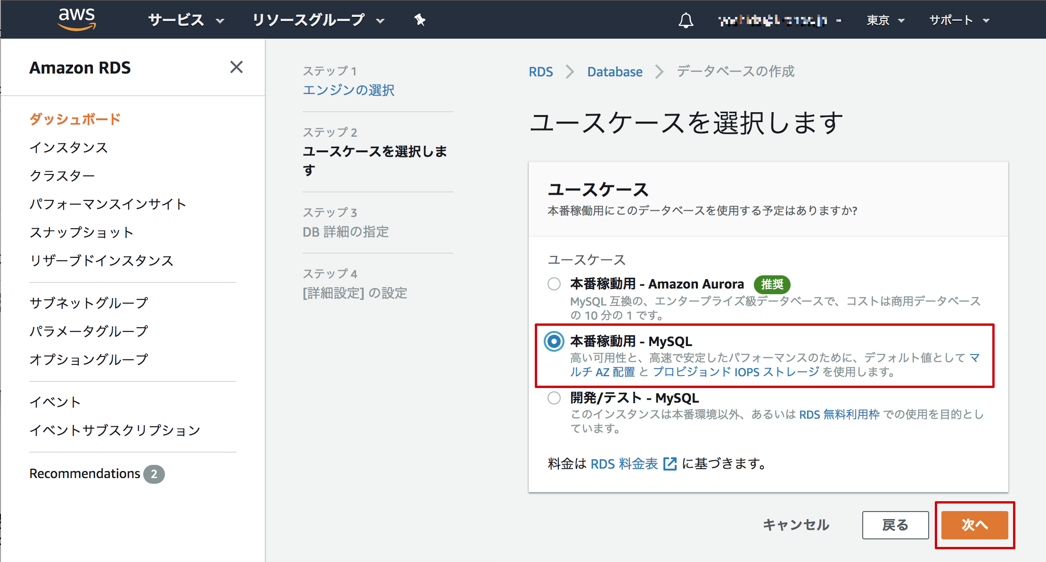The height and width of the screenshot is (562, 1046).
Task: Open クラスター in the sidebar
Action: 62,175
